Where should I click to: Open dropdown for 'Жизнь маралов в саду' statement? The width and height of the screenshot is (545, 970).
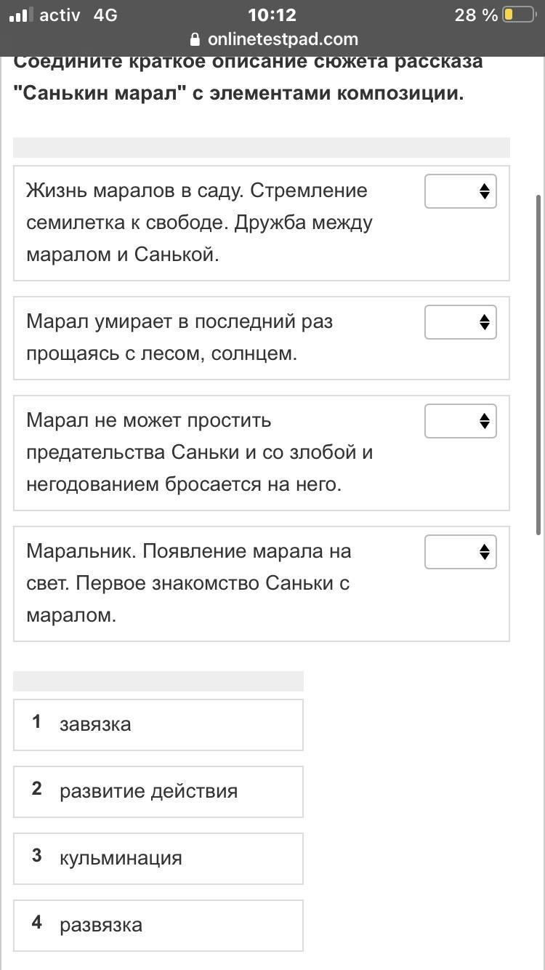click(x=460, y=191)
